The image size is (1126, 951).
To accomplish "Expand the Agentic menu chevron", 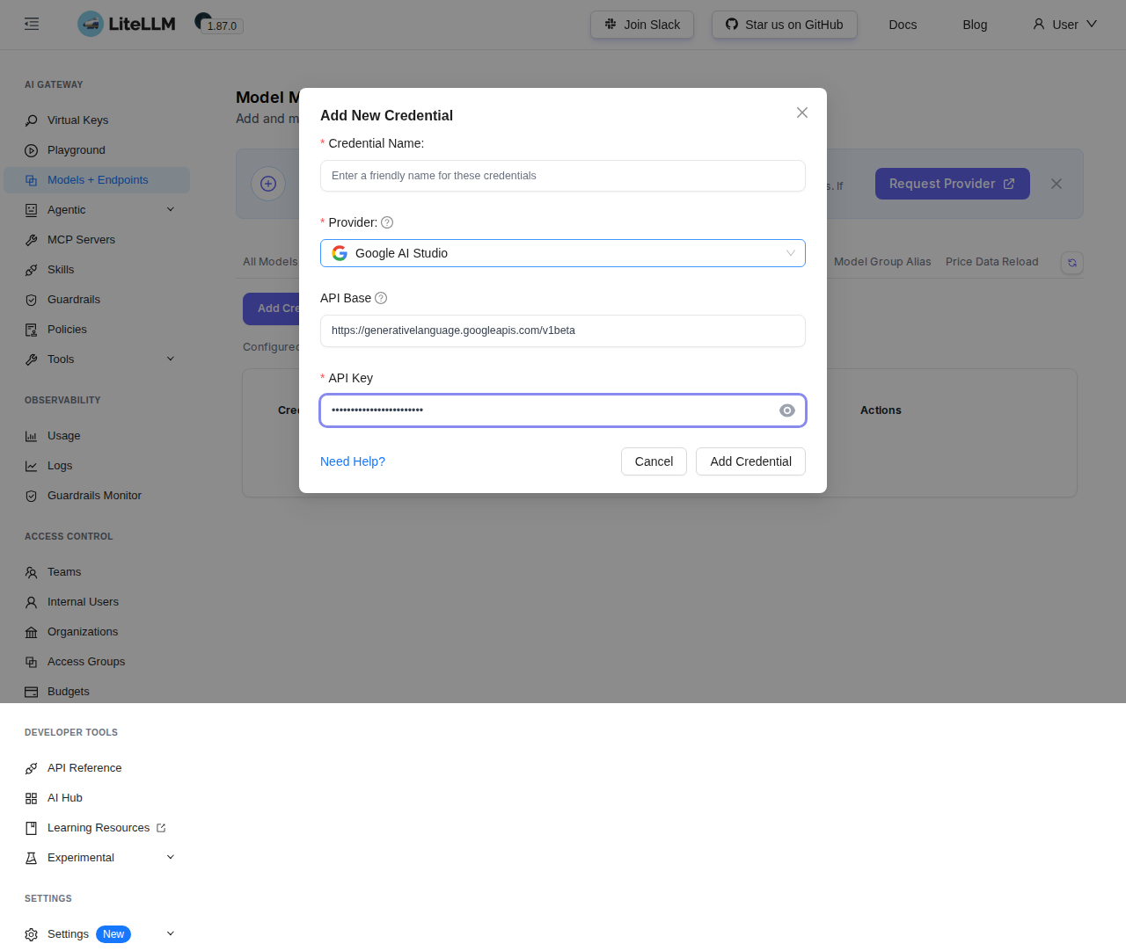I will click(x=171, y=209).
